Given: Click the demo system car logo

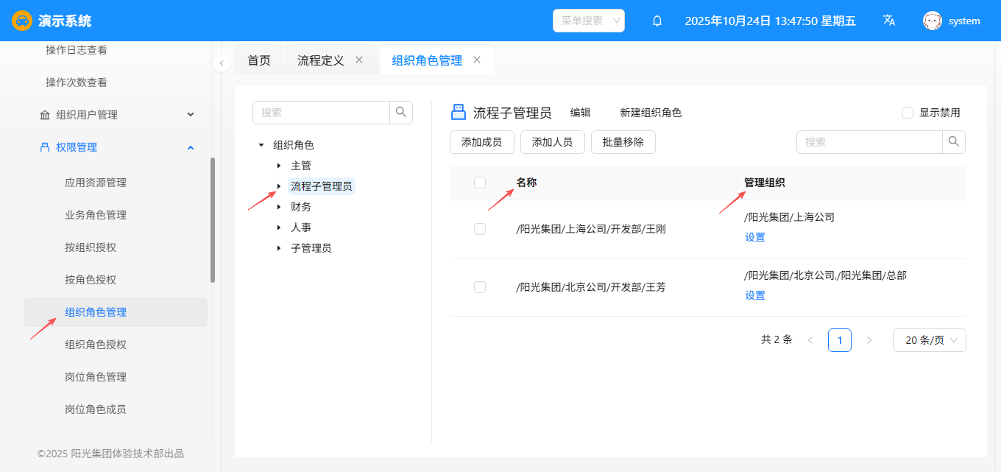Looking at the screenshot, I should [x=22, y=21].
